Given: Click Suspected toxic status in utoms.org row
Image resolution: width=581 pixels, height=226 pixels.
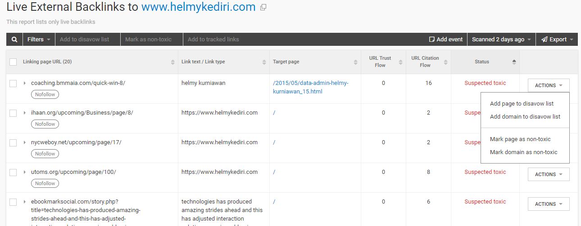Looking at the screenshot, I should click(485, 172).
